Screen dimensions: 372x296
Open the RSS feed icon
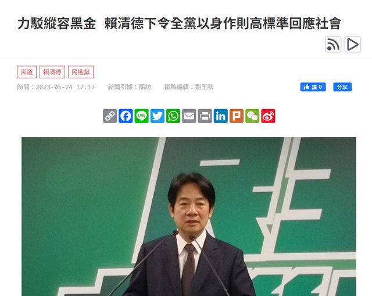tap(333, 44)
